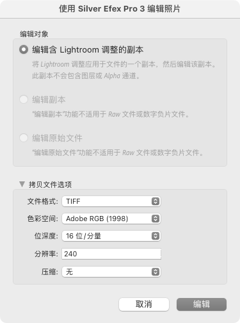Click the 编辑副本 option label text
This screenshot has width=240, height=323.
click(49, 99)
